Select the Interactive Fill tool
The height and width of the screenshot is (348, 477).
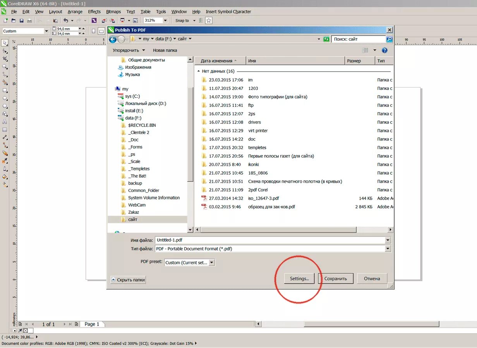pos(5,185)
